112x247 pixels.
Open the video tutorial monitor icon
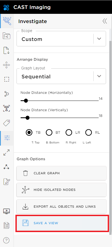(6, 211)
